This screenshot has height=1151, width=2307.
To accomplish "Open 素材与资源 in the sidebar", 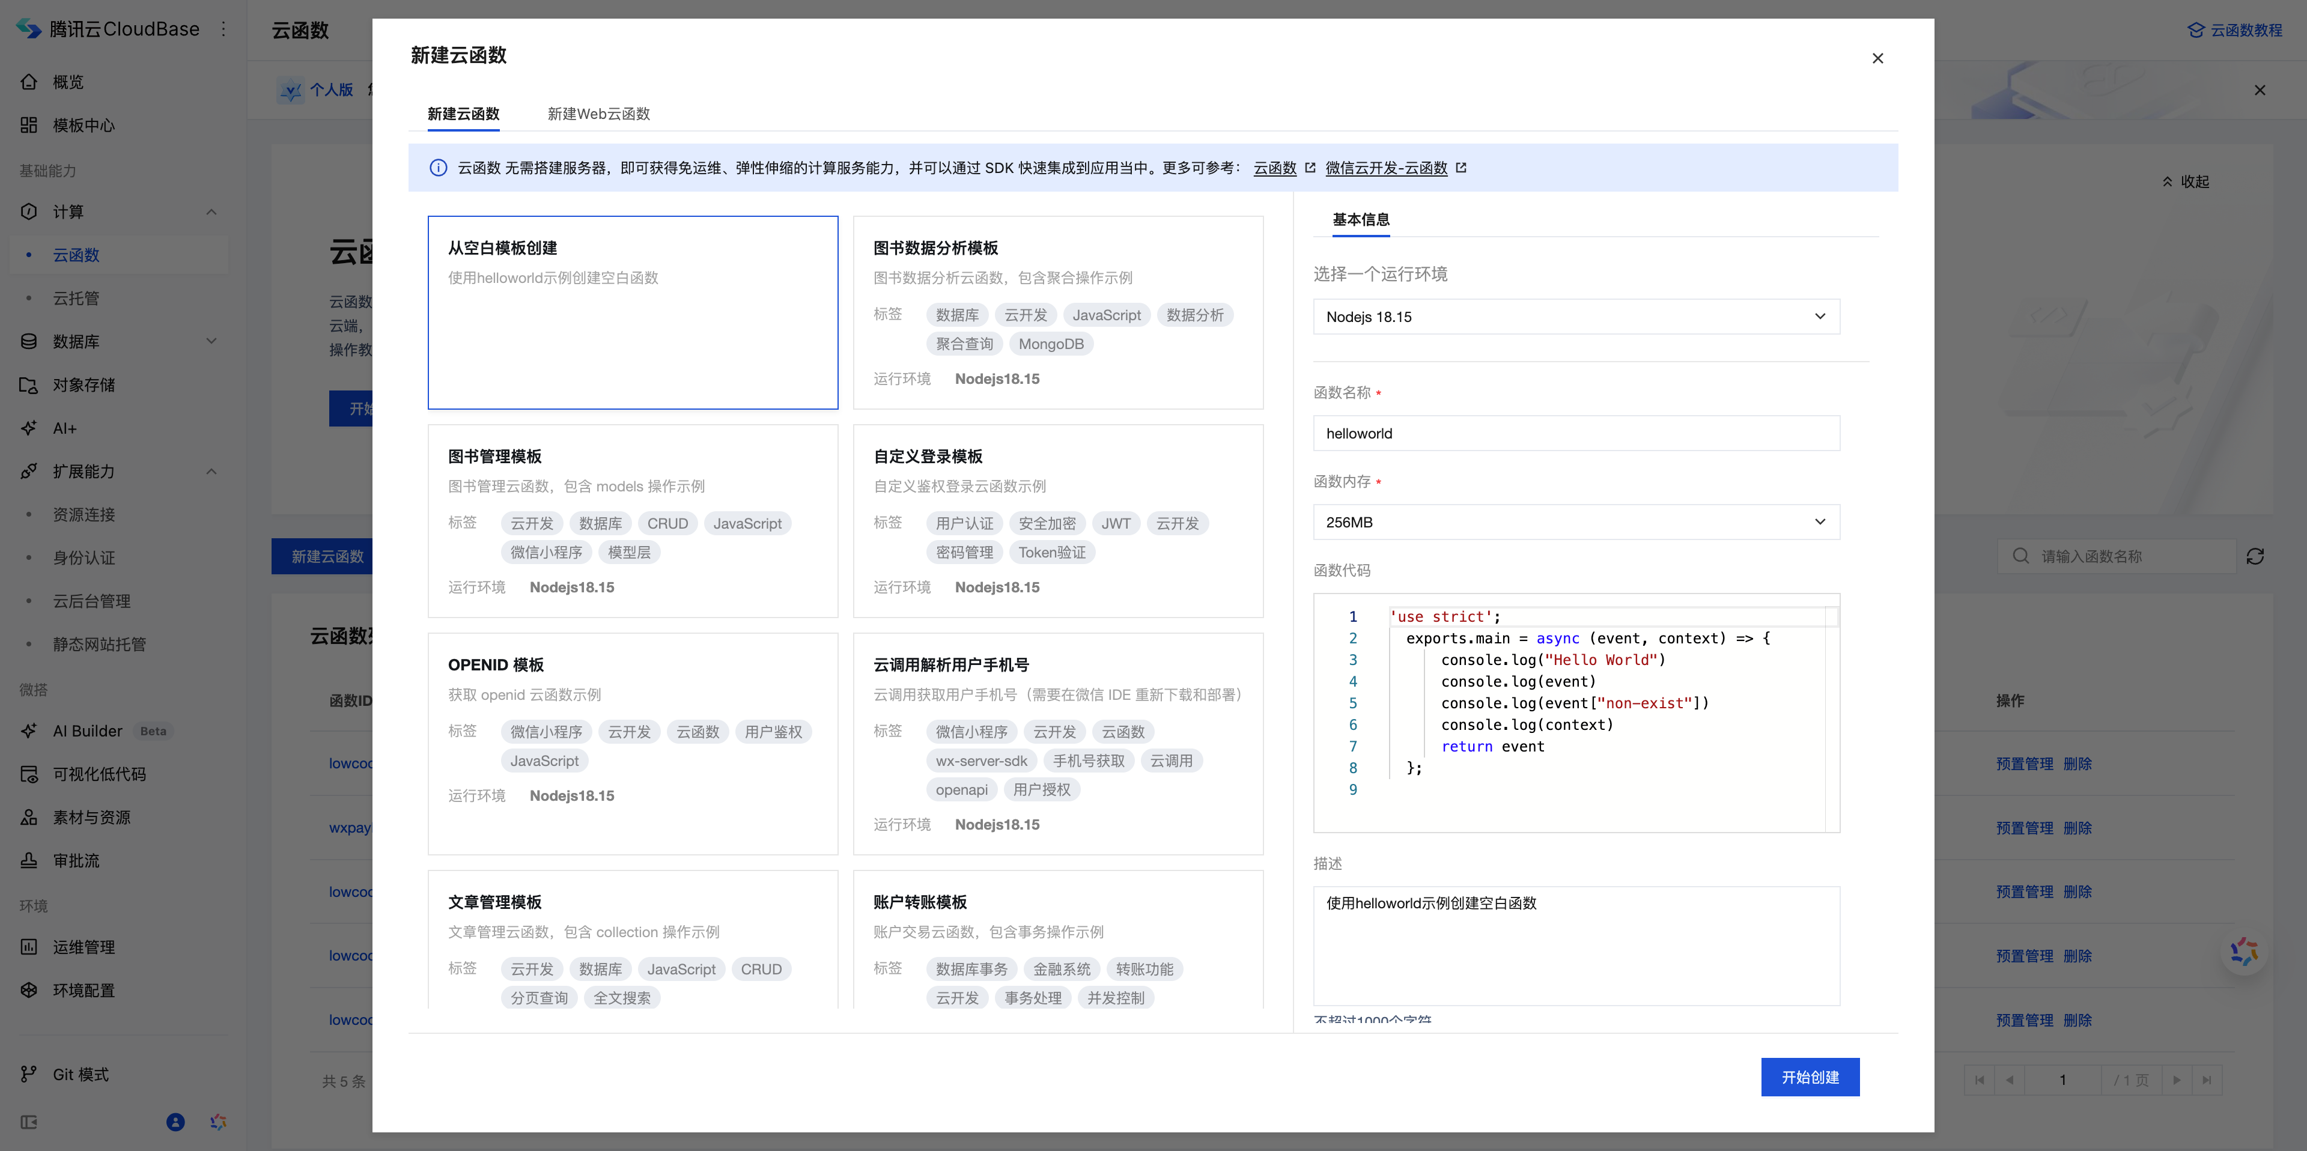I will click(x=91, y=817).
